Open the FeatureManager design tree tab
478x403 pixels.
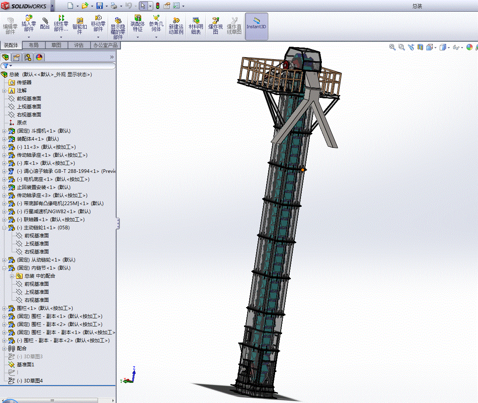click(x=6, y=57)
